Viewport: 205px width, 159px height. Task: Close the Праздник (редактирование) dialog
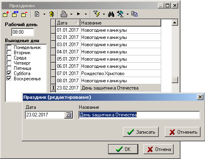(200, 97)
